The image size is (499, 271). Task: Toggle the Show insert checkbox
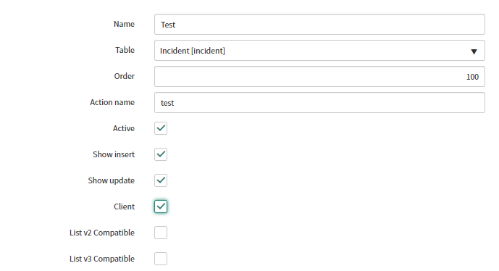click(x=161, y=154)
